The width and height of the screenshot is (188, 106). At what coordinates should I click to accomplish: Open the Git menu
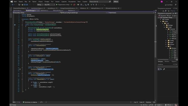[x=29, y=2]
